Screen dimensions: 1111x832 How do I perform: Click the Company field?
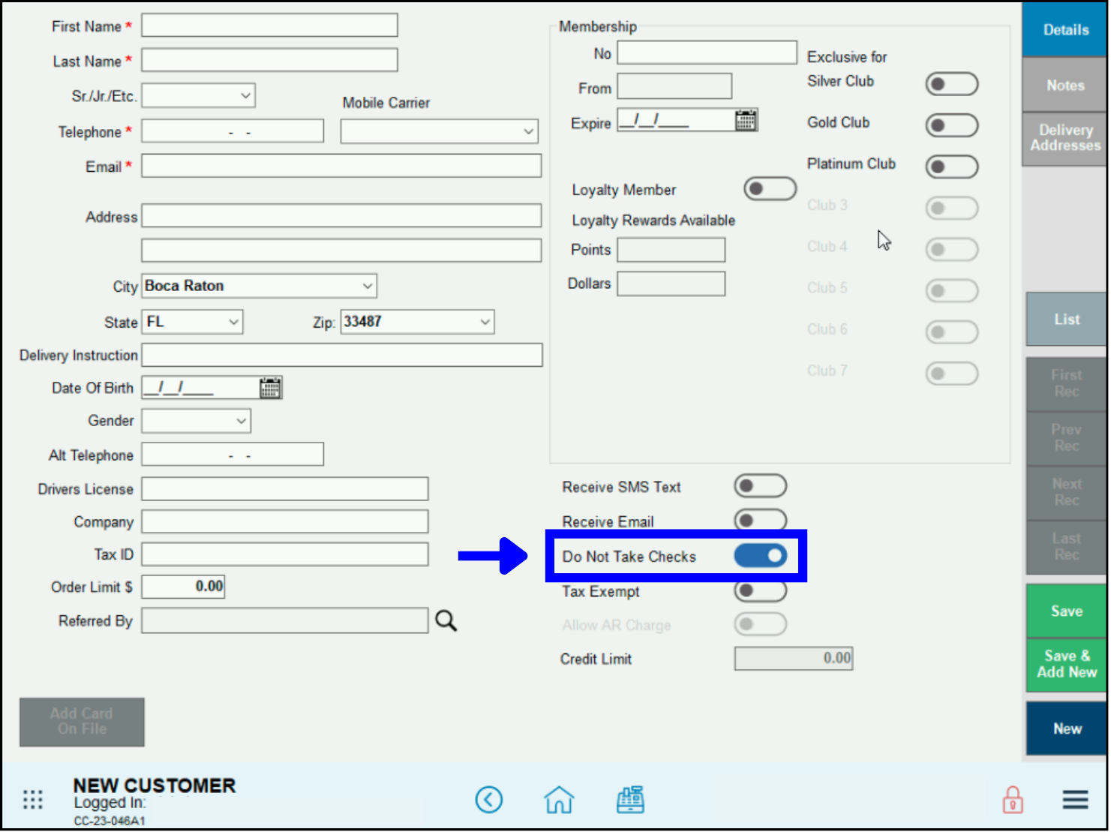[285, 521]
